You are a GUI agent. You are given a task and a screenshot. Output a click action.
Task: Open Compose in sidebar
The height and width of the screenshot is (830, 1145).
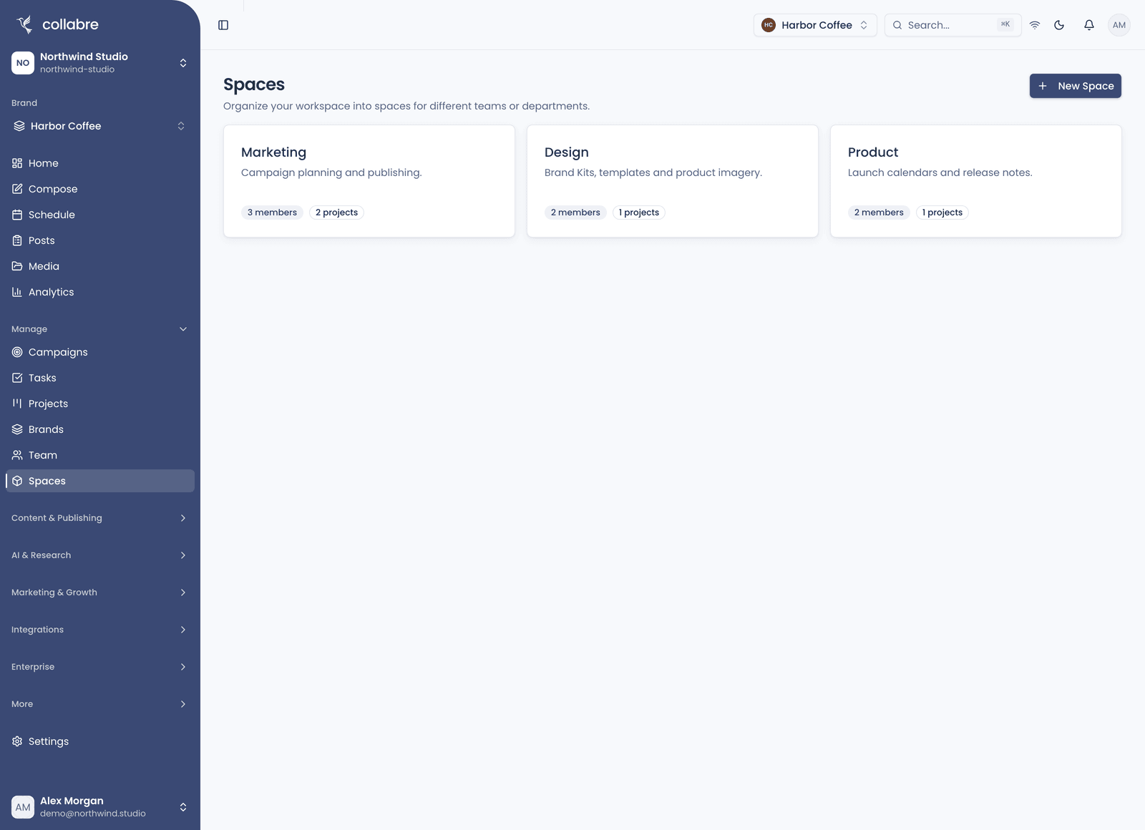tap(100, 189)
